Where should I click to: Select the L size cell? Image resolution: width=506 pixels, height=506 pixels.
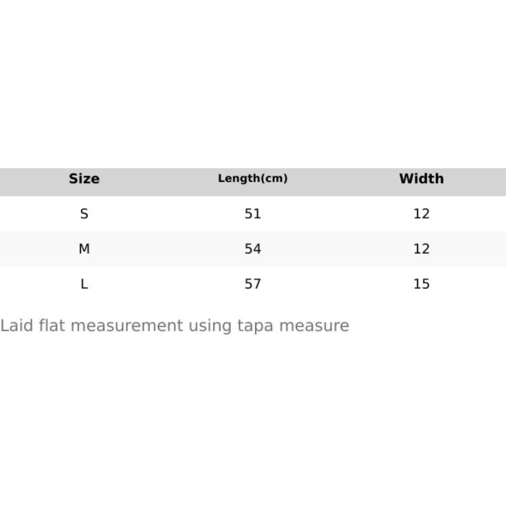click(84, 284)
